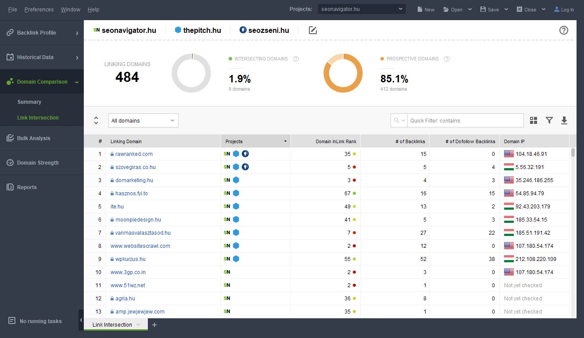The width and height of the screenshot is (584, 338).
Task: Open the moonpiedesign.hu link
Action: coord(138,219)
